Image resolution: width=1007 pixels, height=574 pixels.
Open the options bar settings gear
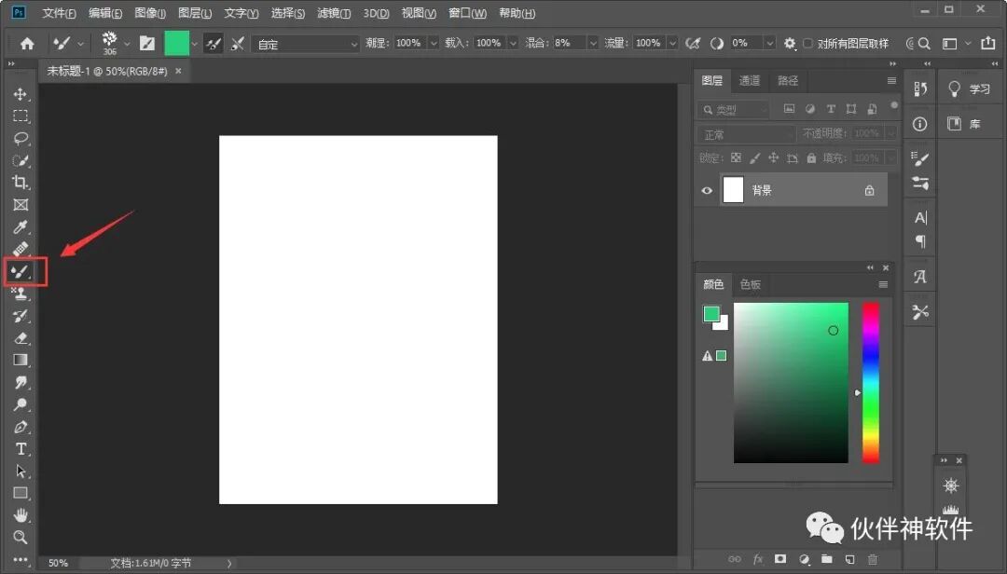tap(790, 43)
